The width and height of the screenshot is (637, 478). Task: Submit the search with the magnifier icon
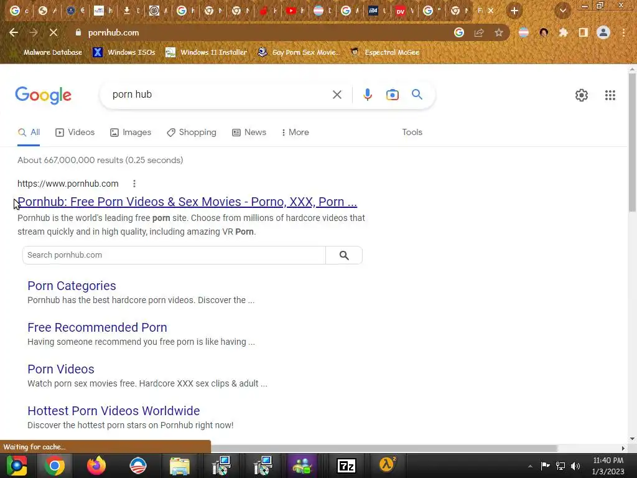tap(417, 95)
